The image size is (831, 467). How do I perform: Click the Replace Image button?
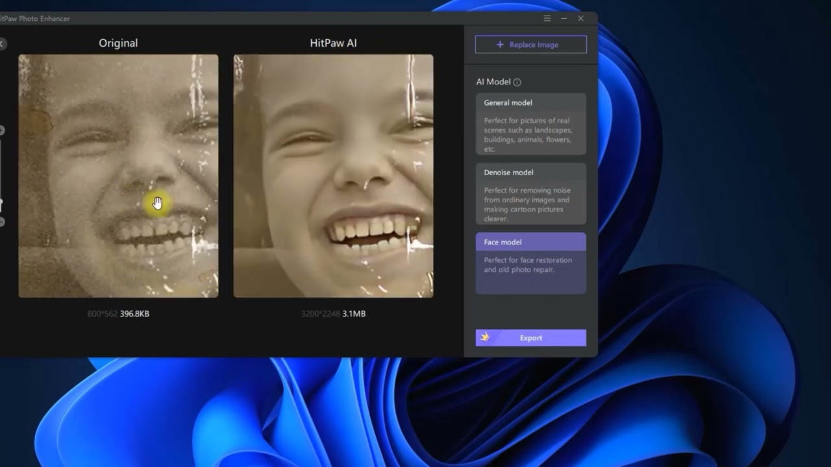[x=530, y=45]
